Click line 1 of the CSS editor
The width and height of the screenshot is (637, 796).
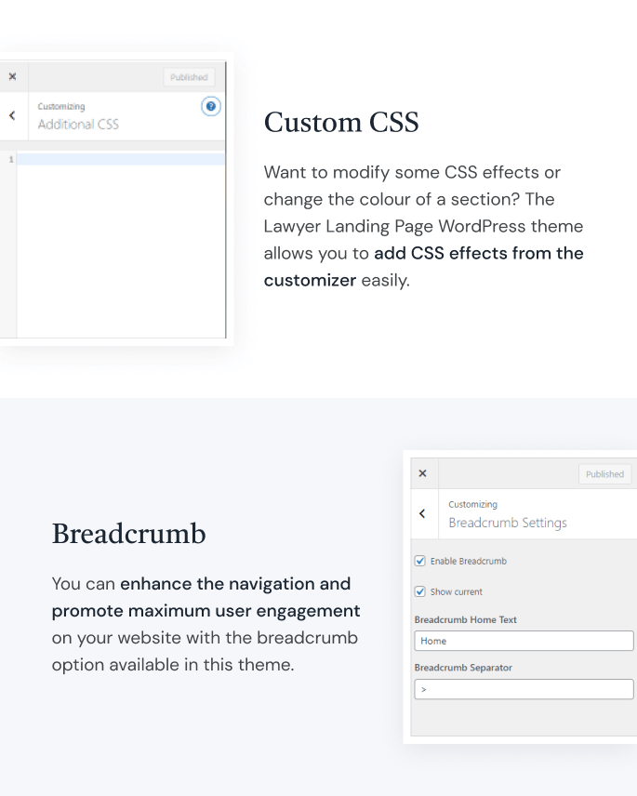click(x=121, y=159)
